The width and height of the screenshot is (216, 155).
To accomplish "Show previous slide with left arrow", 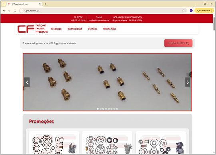I will click(x=27, y=82).
